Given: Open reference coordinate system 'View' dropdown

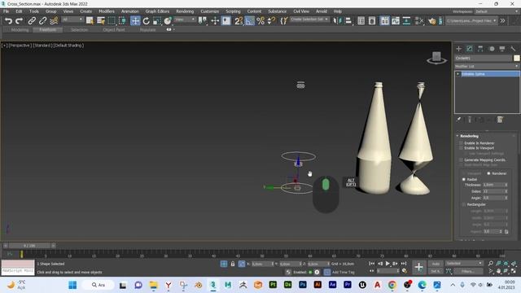Looking at the screenshot, I should click(185, 20).
